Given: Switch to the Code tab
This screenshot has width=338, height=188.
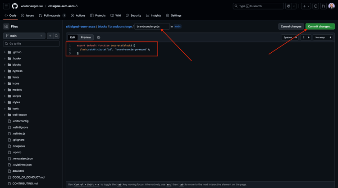Looking at the screenshot, I should tap(10, 15).
